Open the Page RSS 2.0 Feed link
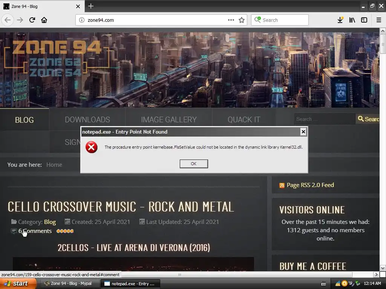Viewport: 386px width, 289px height. coord(310,185)
